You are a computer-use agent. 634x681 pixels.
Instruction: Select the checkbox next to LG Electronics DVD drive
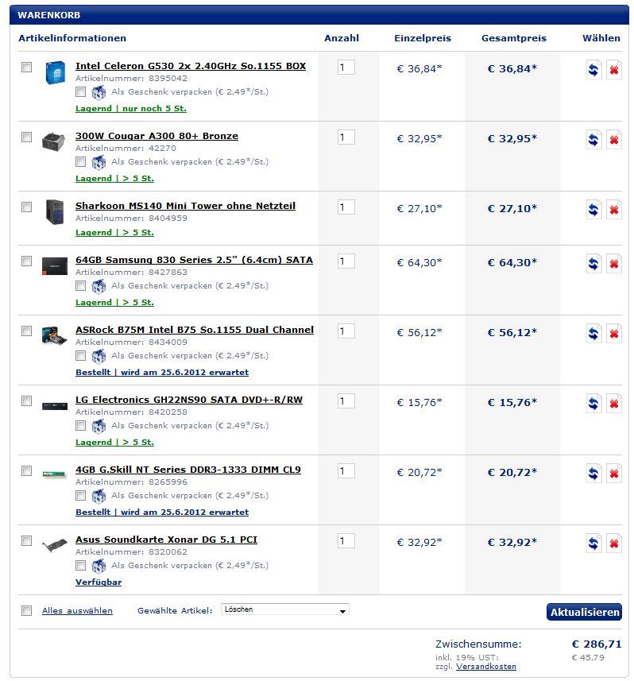pos(27,400)
